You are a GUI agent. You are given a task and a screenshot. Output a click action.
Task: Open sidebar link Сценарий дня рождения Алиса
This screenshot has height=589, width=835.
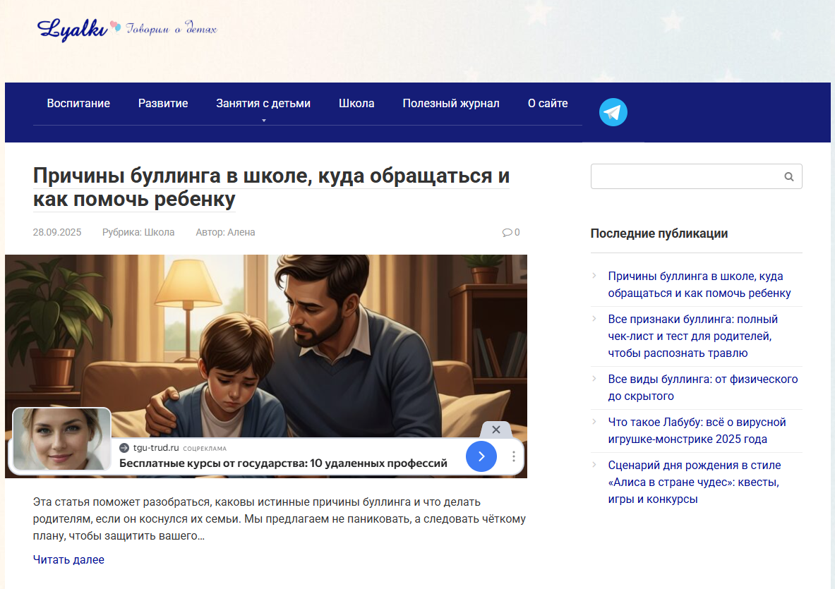(x=695, y=482)
